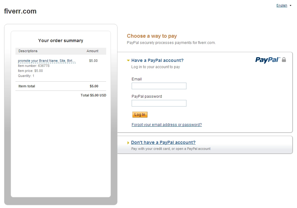Select the English language link
Image resolution: width=297 pixels, height=208 pixels.
(x=282, y=5)
